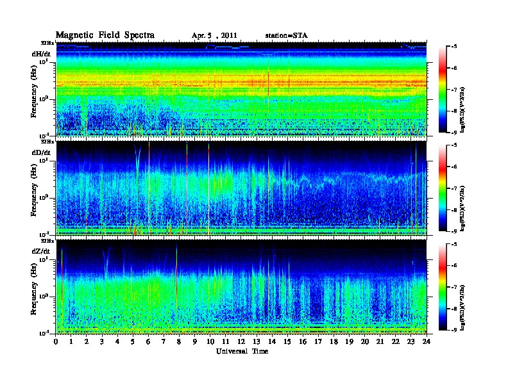Click the "4" tick on Universal Time axis
Image resolution: width=508 pixels, height=392 pixels.
click(x=117, y=341)
